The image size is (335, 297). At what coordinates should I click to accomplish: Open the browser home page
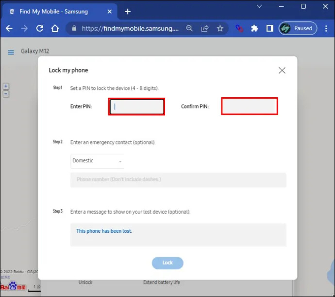click(x=55, y=28)
